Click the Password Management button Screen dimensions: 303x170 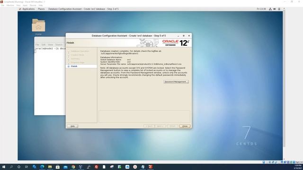tap(176, 82)
